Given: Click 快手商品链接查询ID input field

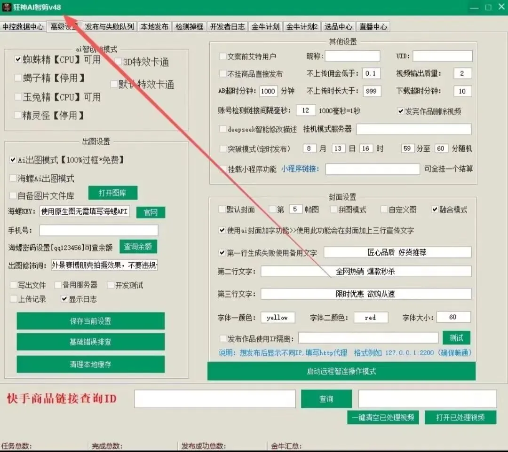Looking at the screenshot, I should coord(215,399).
